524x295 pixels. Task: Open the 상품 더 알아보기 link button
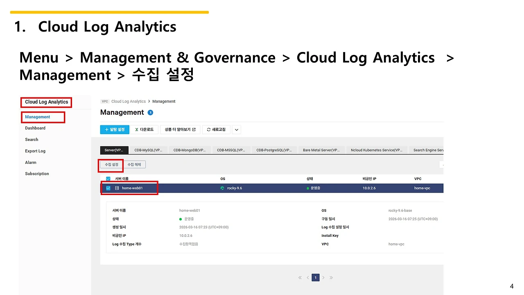[180, 130]
